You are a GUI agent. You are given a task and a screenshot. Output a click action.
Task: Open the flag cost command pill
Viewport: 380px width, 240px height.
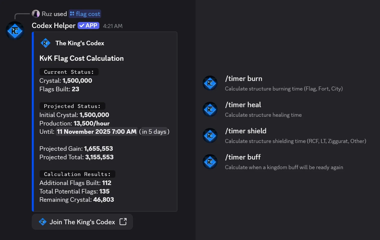click(85, 14)
